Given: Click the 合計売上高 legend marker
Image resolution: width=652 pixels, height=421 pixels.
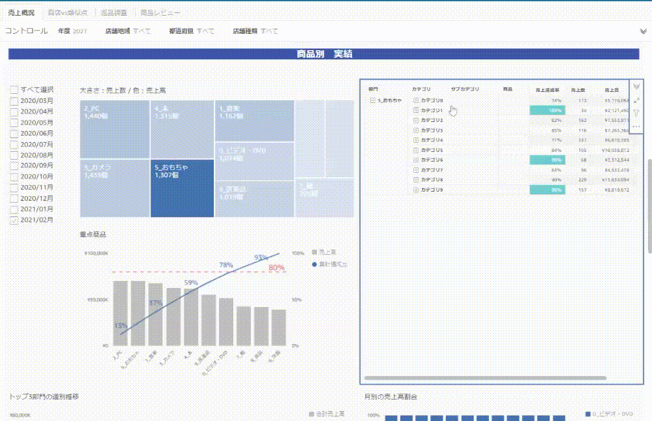Looking at the screenshot, I should click(312, 414).
